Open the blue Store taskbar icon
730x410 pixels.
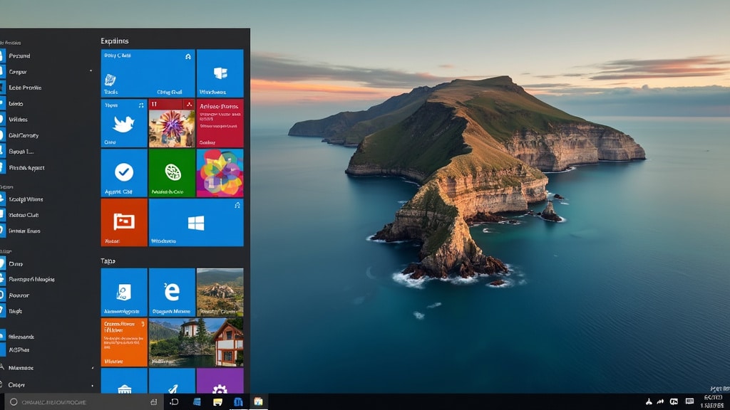pyautogui.click(x=238, y=402)
